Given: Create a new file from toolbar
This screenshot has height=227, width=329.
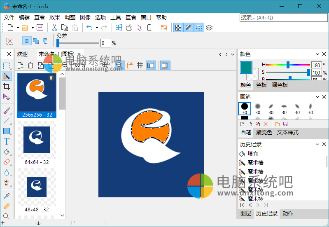Looking at the screenshot, I should point(10,28).
